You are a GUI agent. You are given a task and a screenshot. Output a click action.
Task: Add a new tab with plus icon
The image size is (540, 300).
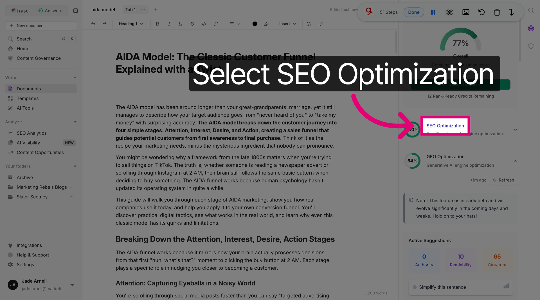[155, 10]
